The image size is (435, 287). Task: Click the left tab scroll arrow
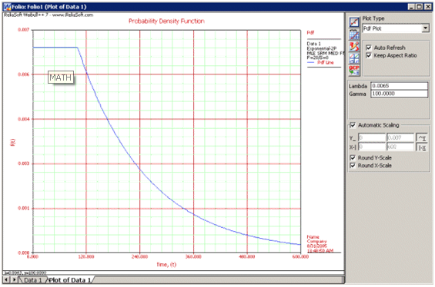[6, 280]
